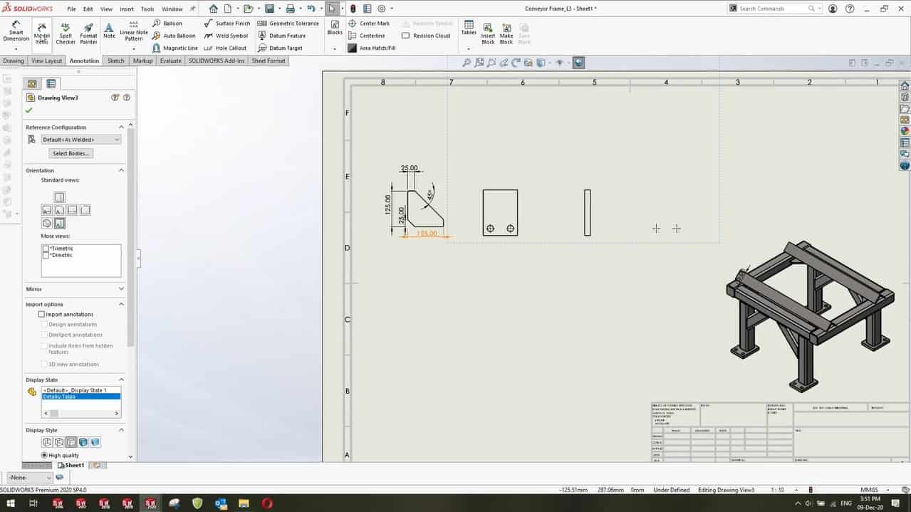The height and width of the screenshot is (512, 911).
Task: Activate the Format Painter tool
Action: pyautogui.click(x=88, y=33)
